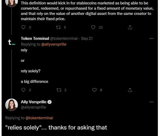This screenshot has height=136, width=160.
Task: Like Token Terminal's tweet with 8 likes
Action: click(x=94, y=90)
